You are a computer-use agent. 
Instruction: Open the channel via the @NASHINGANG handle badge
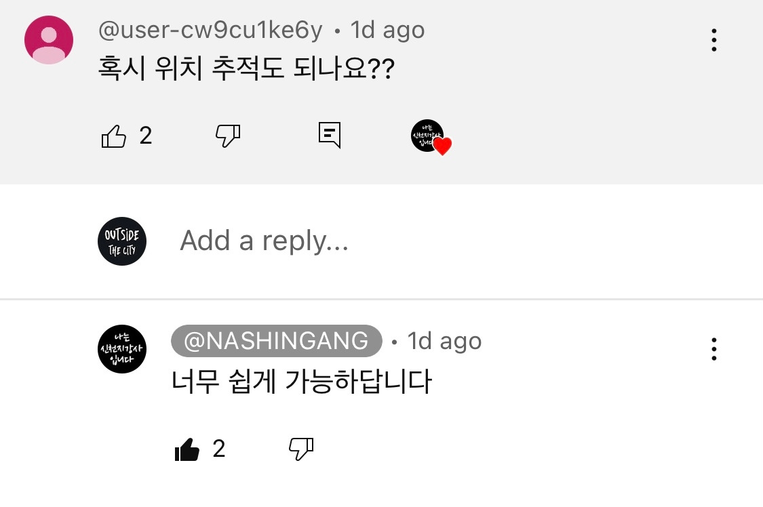click(275, 341)
